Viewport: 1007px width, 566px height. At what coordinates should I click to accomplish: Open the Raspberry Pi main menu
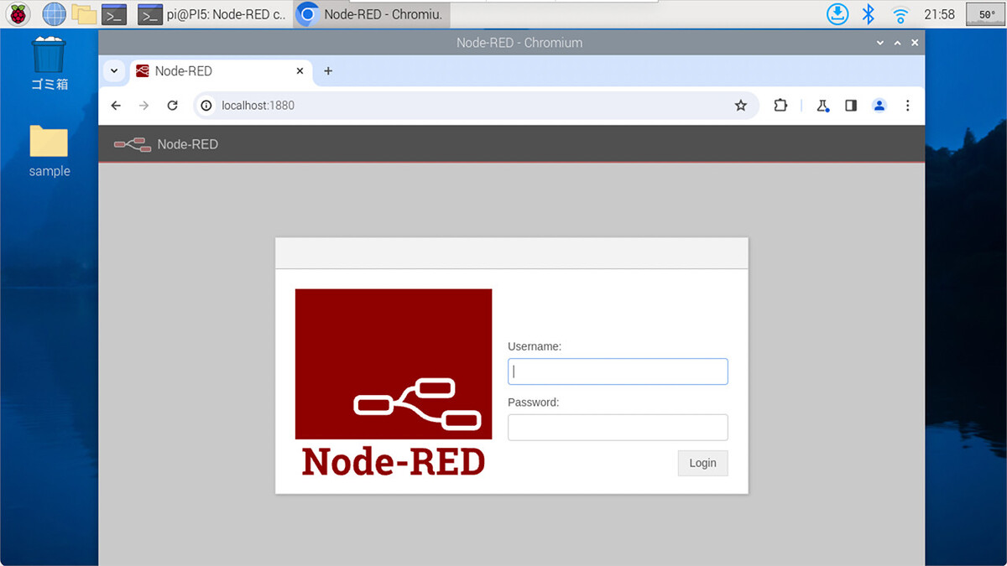point(18,13)
